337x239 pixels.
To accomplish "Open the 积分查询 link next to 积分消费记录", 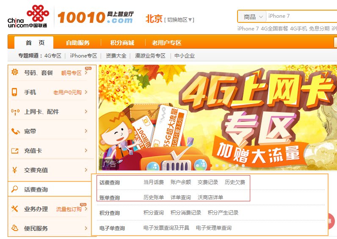I will click(x=154, y=213).
